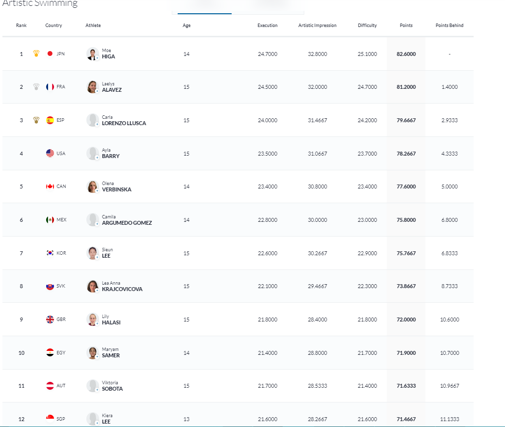Open Moe Higa's profile photo
This screenshot has height=427, width=505.
point(92,53)
